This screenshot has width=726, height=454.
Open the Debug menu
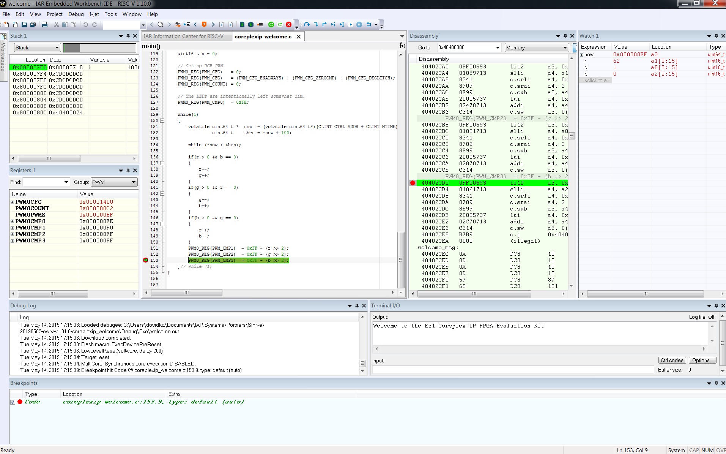76,14
